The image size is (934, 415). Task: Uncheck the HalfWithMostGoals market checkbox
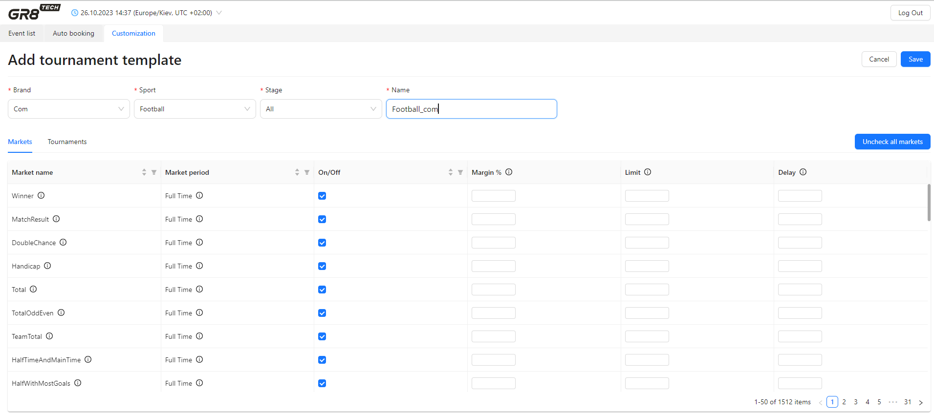click(x=322, y=383)
